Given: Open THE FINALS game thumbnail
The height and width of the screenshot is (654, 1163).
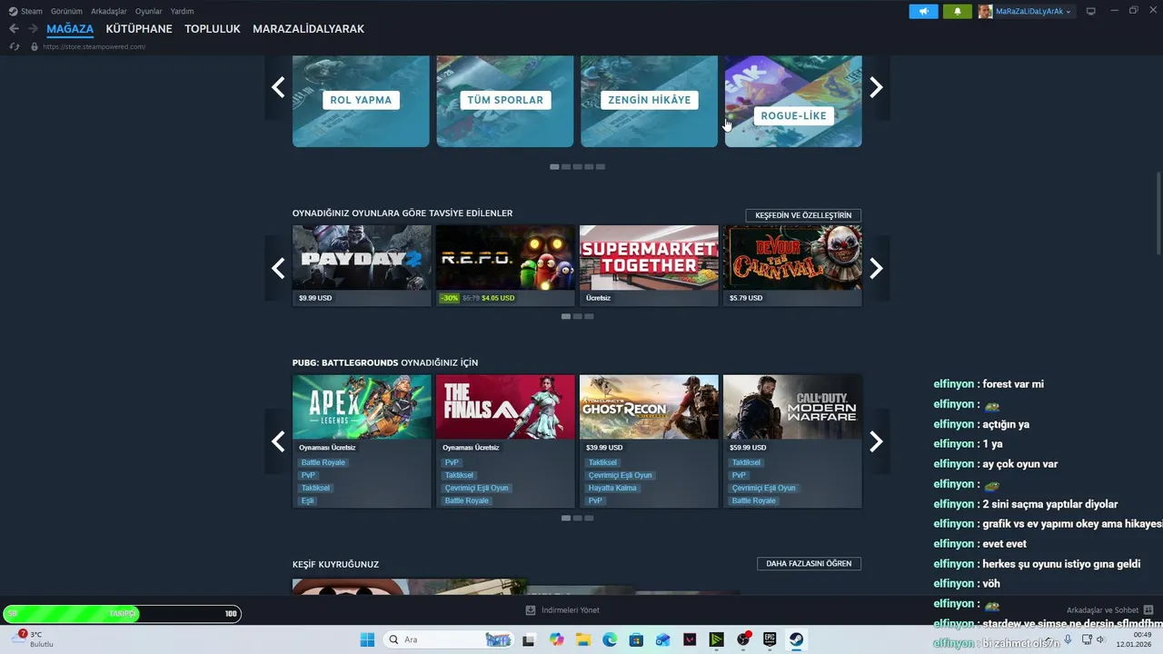Looking at the screenshot, I should tap(505, 407).
